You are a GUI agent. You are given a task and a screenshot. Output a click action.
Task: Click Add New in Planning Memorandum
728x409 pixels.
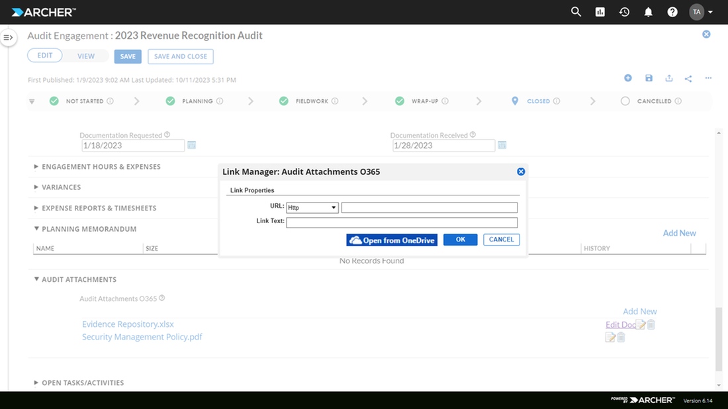pyautogui.click(x=679, y=233)
